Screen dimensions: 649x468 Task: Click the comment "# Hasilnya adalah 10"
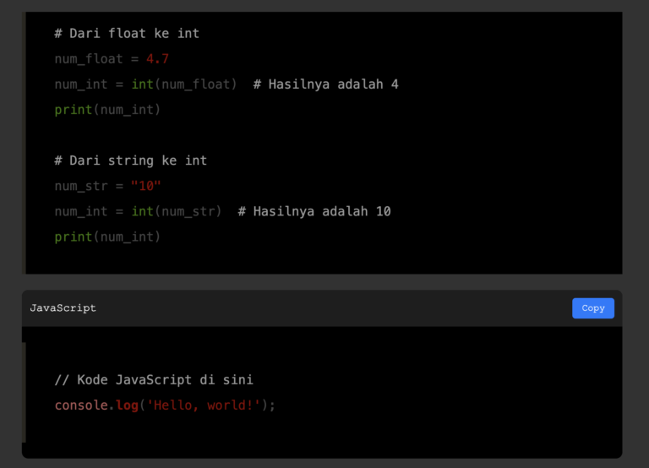[314, 211]
